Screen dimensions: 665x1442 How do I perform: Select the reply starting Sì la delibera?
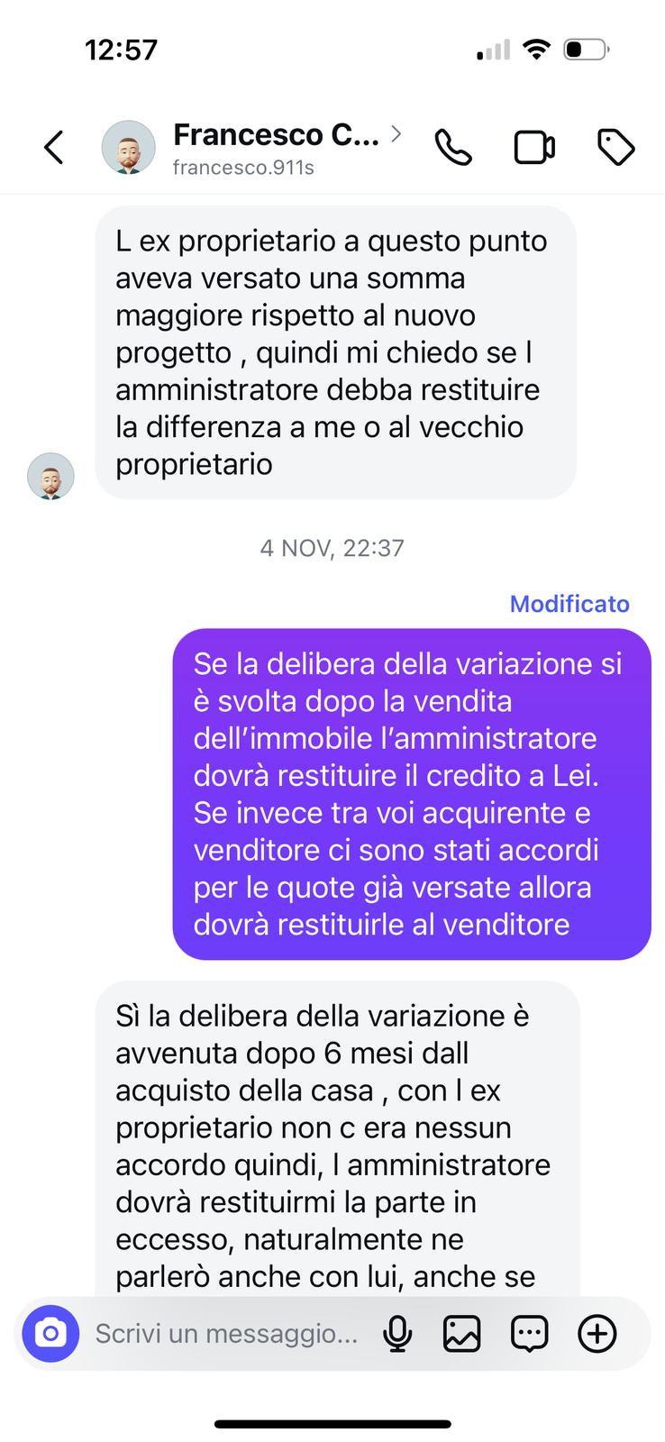tap(337, 1139)
